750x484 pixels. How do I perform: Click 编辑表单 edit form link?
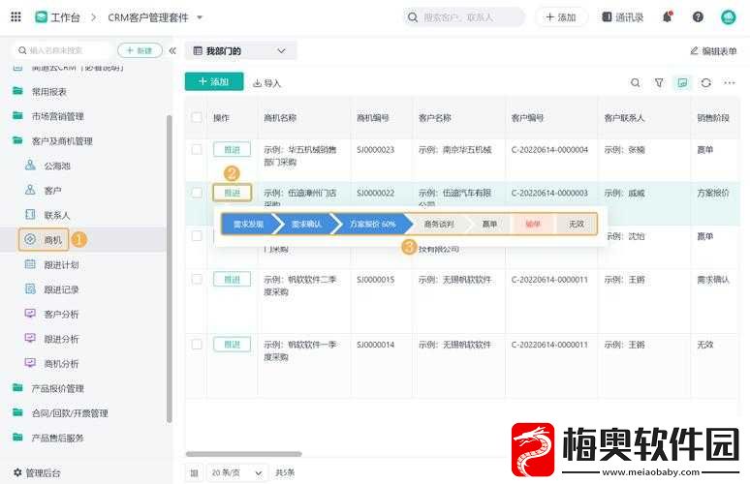click(713, 50)
